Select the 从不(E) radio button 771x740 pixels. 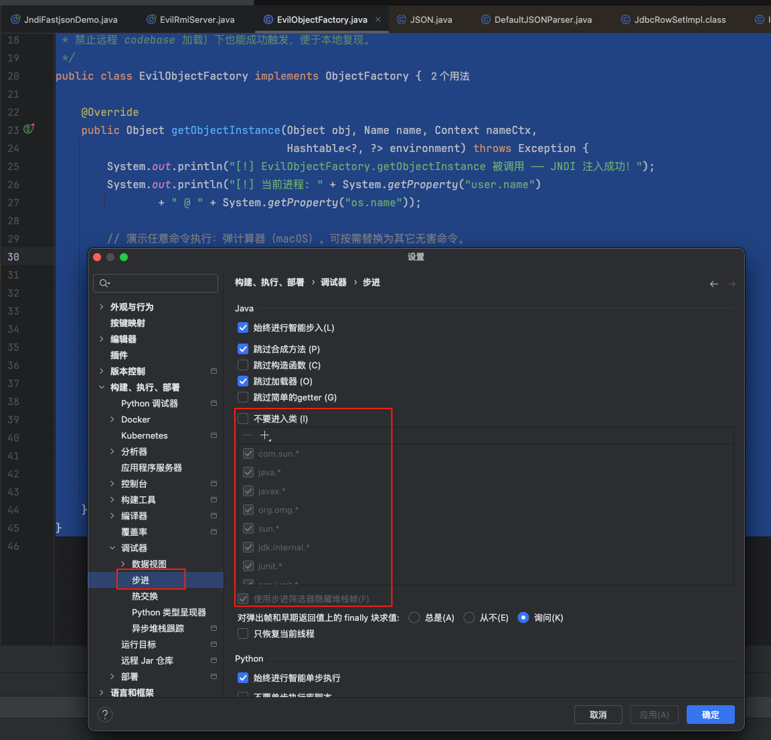click(470, 617)
